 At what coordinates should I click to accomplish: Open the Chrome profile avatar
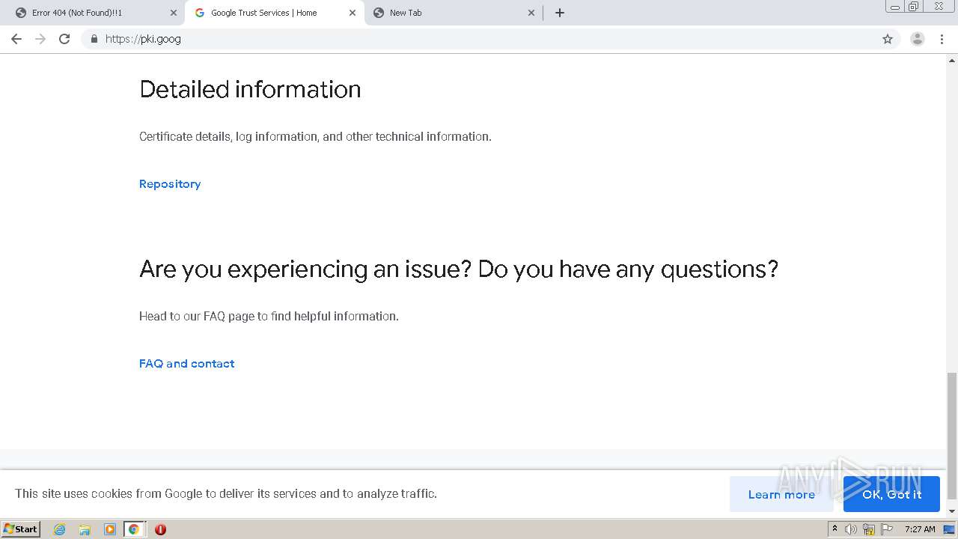(x=918, y=39)
